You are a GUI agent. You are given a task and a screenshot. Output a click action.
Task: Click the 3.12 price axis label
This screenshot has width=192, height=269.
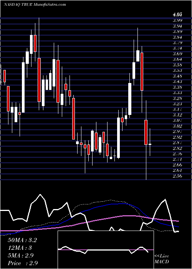177,115
